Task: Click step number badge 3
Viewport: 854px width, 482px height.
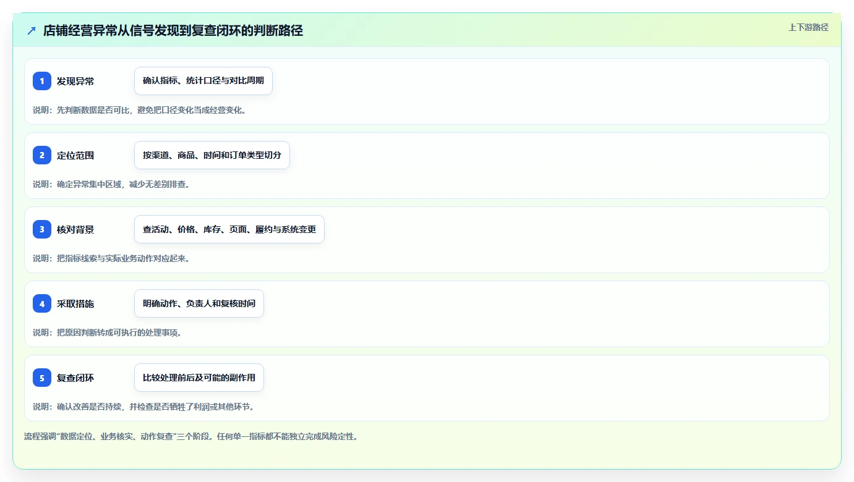Action: pyautogui.click(x=42, y=229)
